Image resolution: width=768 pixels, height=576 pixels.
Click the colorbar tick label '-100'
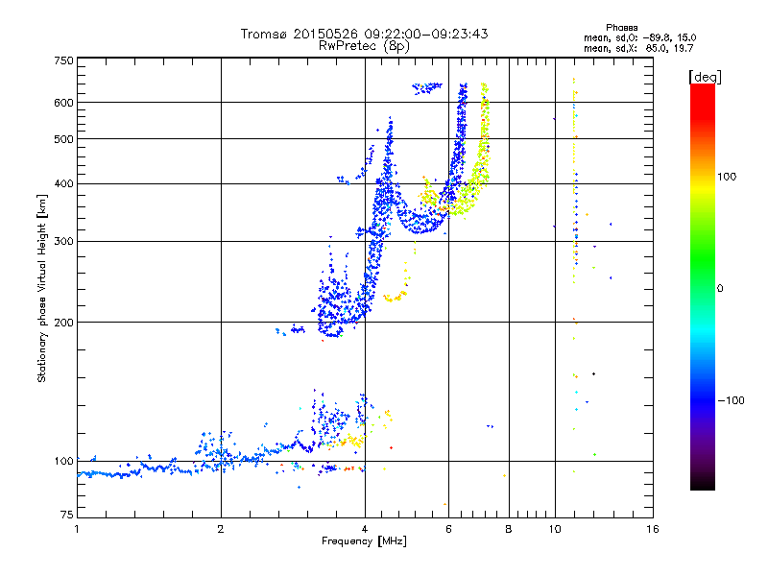731,400
